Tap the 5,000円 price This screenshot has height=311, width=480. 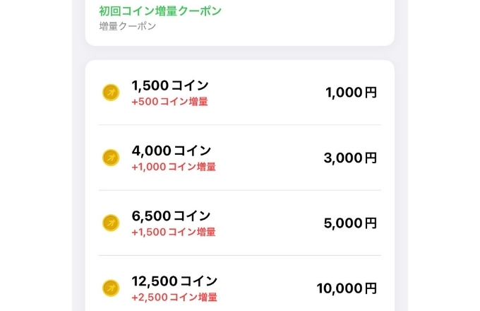tap(350, 223)
